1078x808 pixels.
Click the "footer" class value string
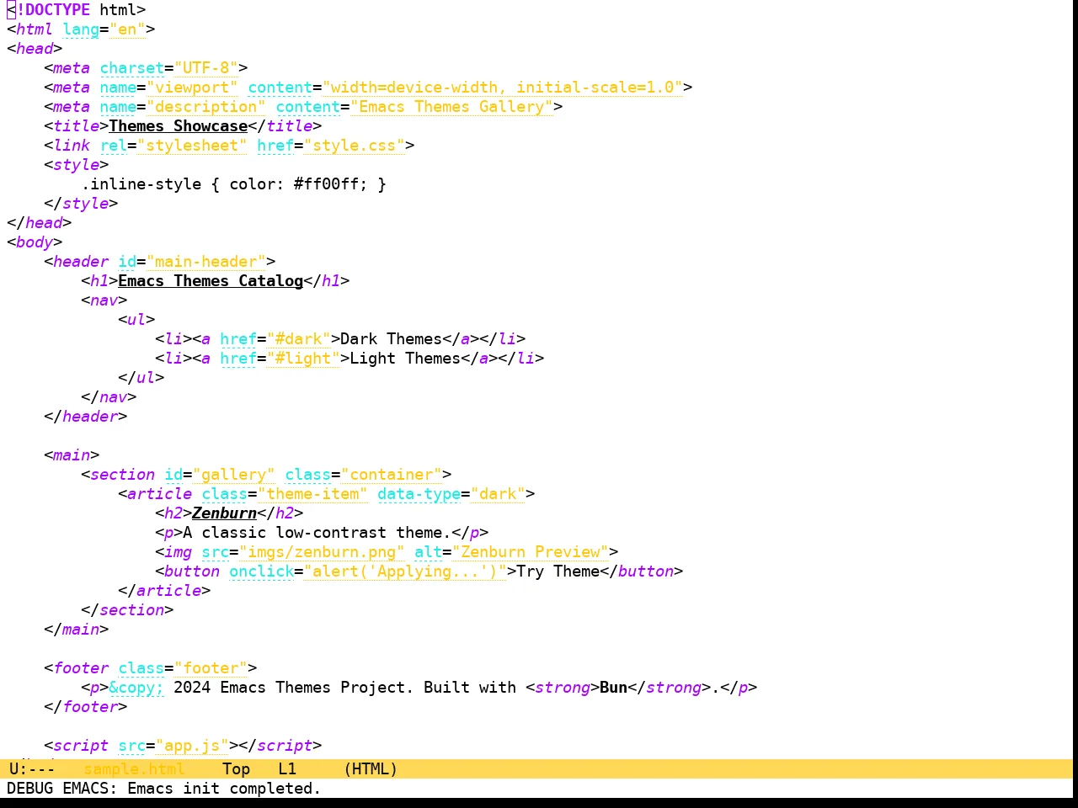(211, 668)
